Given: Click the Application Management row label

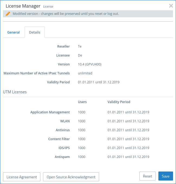Looking at the screenshot, I should coord(50,112).
